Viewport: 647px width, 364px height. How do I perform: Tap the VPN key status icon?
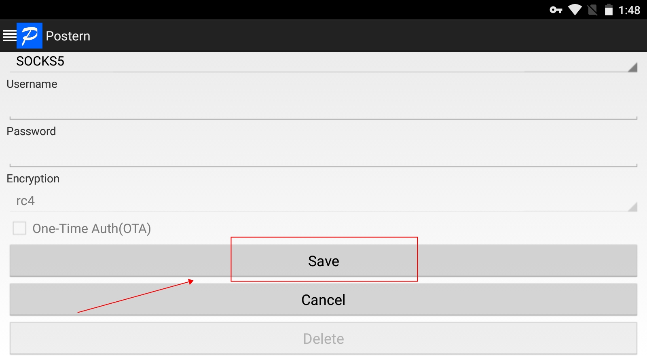coord(556,10)
